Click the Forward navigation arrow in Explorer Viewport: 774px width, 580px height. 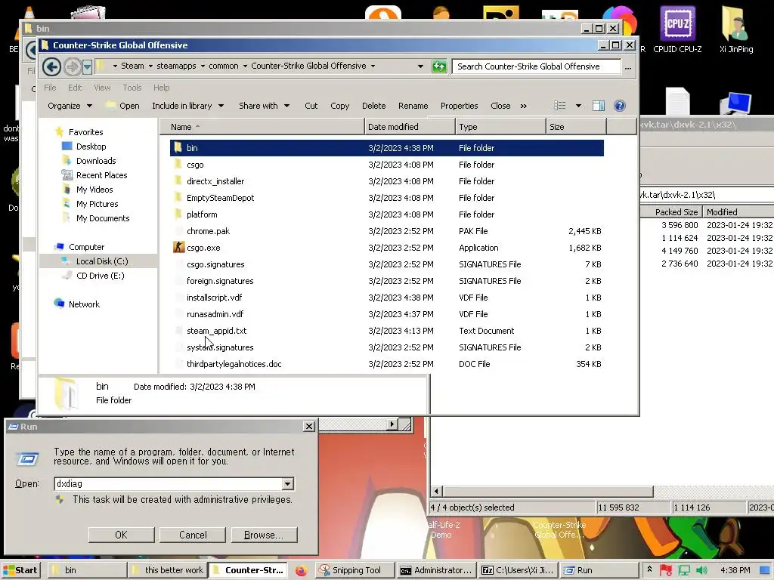[73, 66]
